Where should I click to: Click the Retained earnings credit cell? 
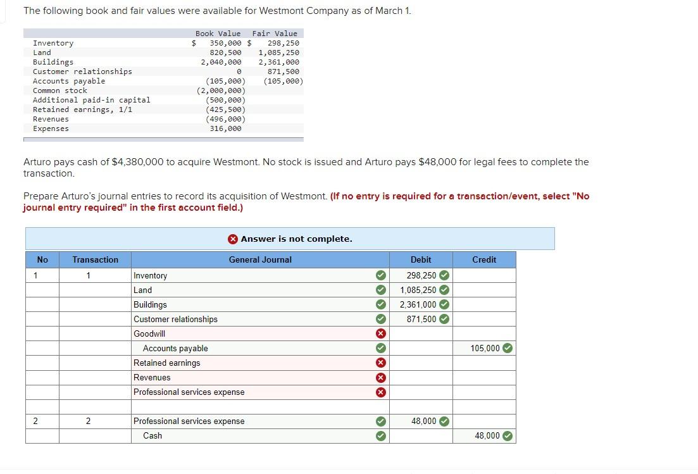[x=484, y=363]
